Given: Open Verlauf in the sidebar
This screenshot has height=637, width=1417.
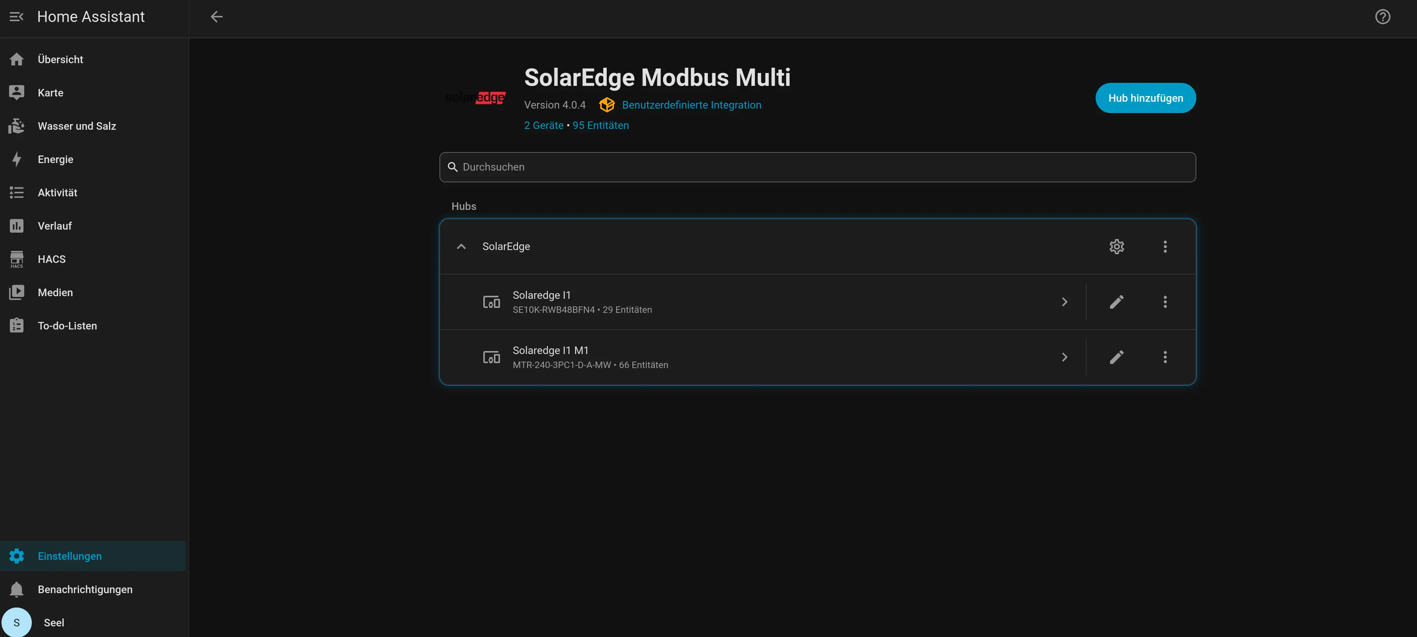Looking at the screenshot, I should (x=93, y=226).
